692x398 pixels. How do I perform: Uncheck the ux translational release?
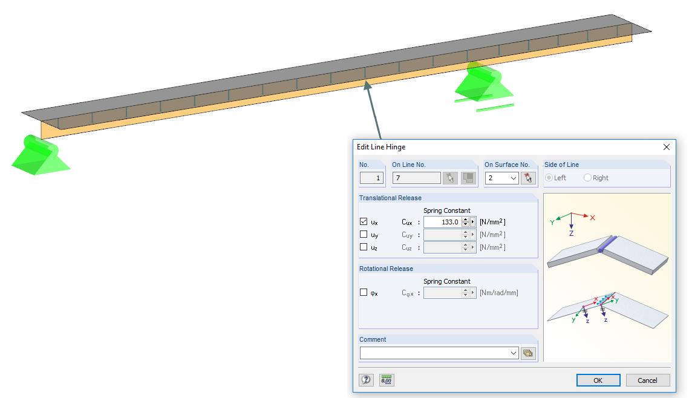pos(364,221)
